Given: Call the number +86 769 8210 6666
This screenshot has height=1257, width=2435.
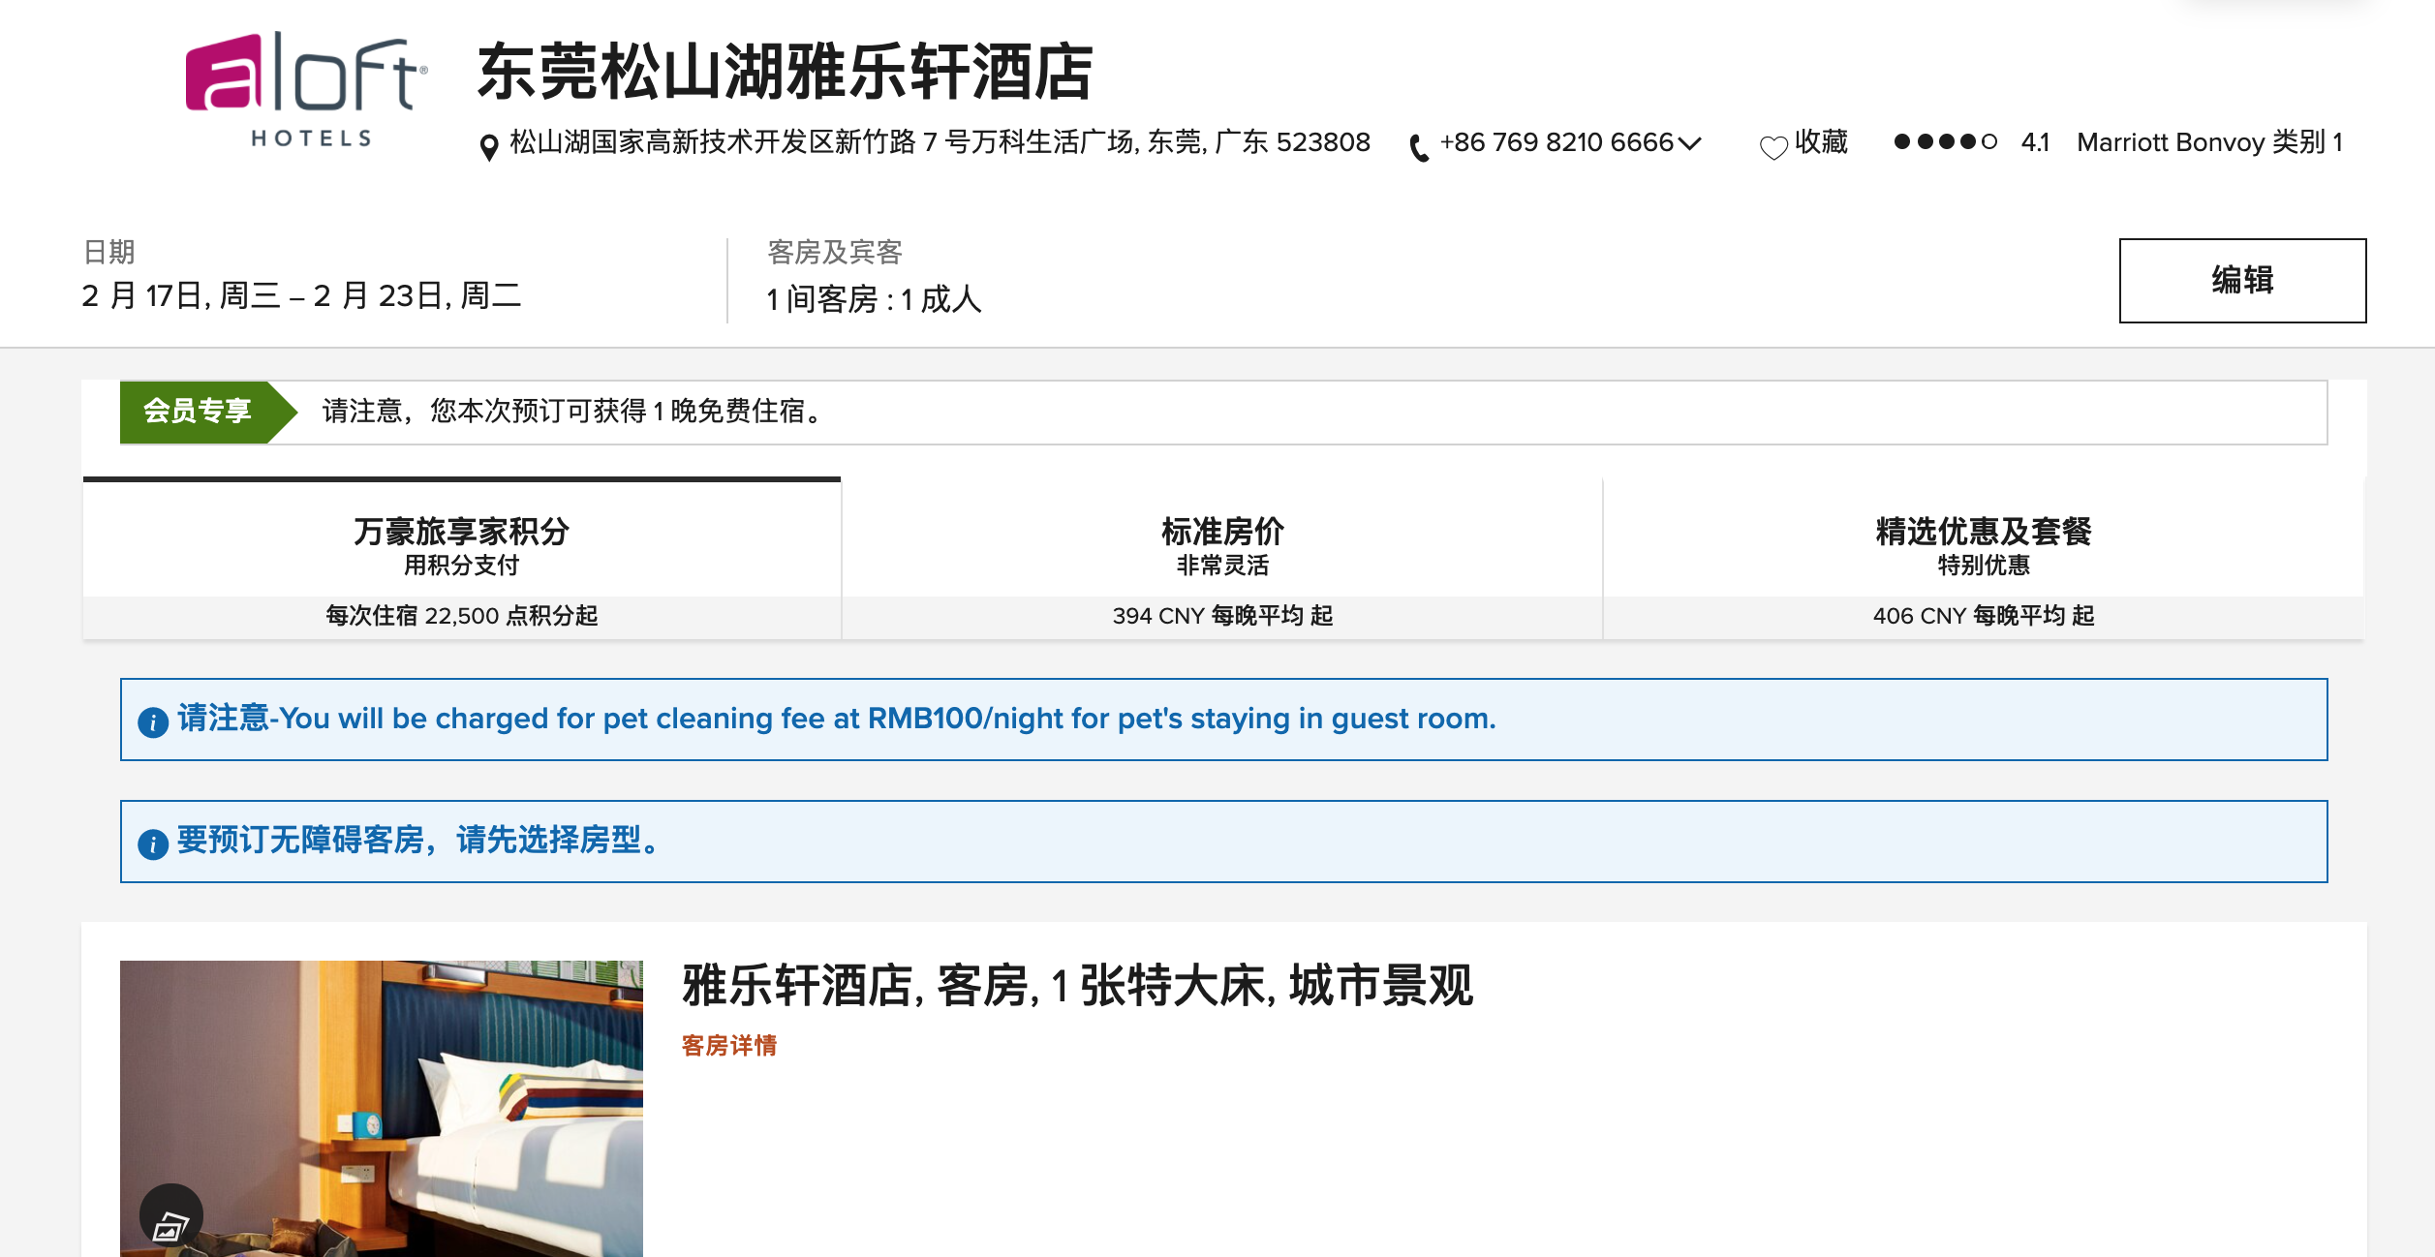Looking at the screenshot, I should [1557, 142].
